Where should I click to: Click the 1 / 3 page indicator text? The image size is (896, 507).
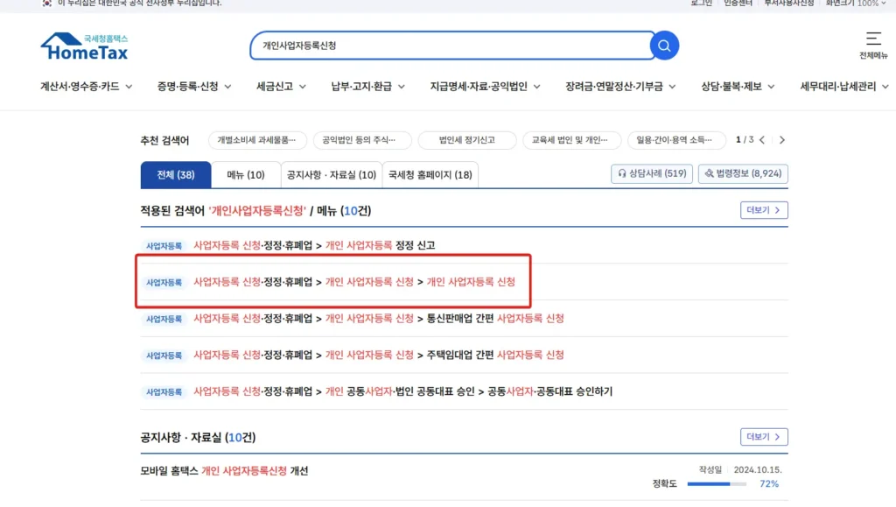coord(745,139)
